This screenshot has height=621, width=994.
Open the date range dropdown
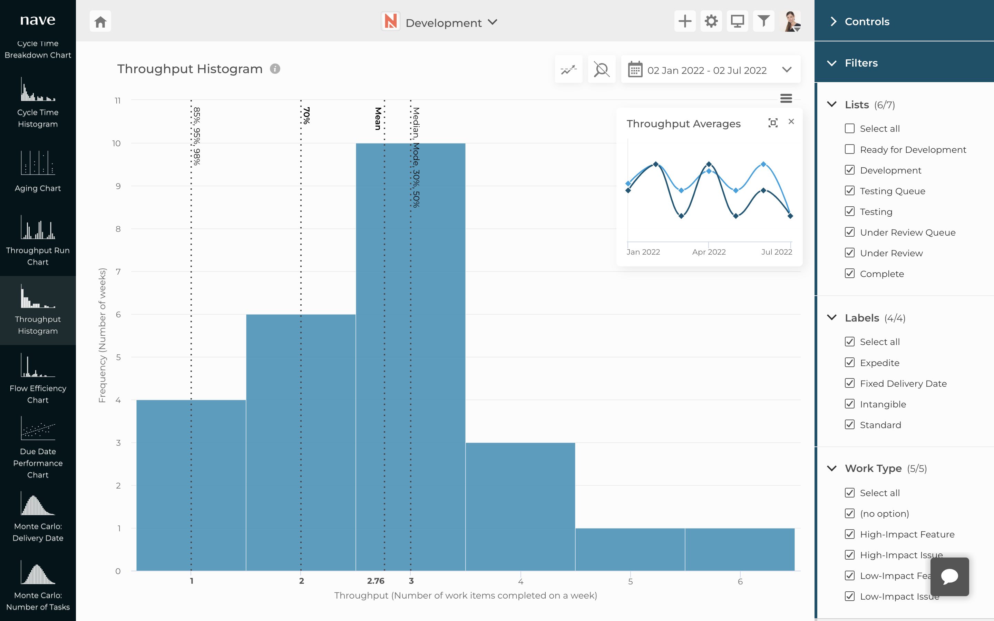coord(711,70)
